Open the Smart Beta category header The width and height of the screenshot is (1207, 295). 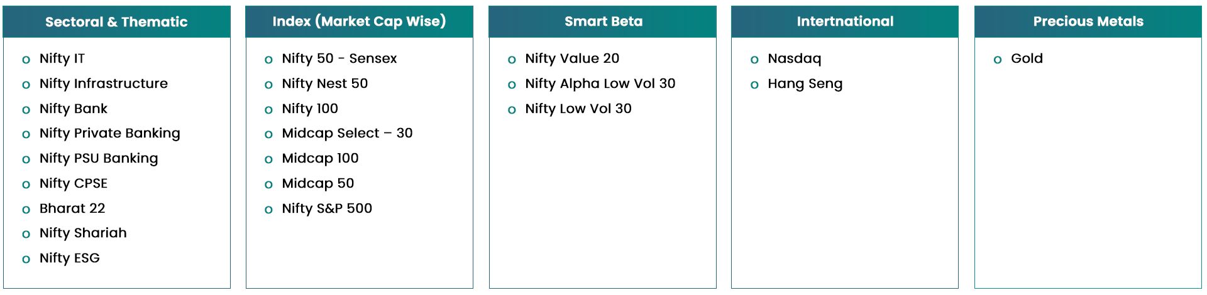pos(603,22)
